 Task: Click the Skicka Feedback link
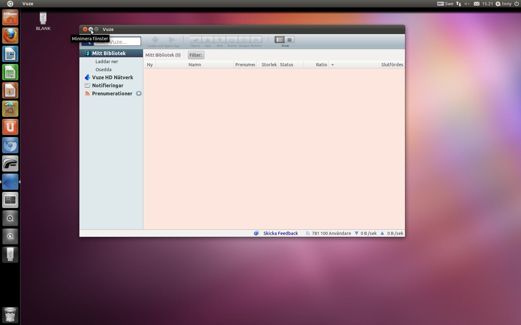[281, 233]
